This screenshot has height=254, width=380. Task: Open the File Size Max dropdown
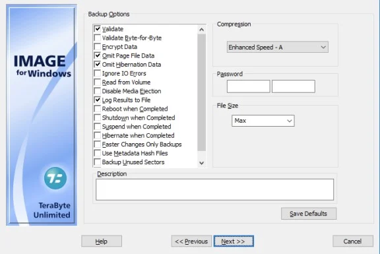pos(263,121)
